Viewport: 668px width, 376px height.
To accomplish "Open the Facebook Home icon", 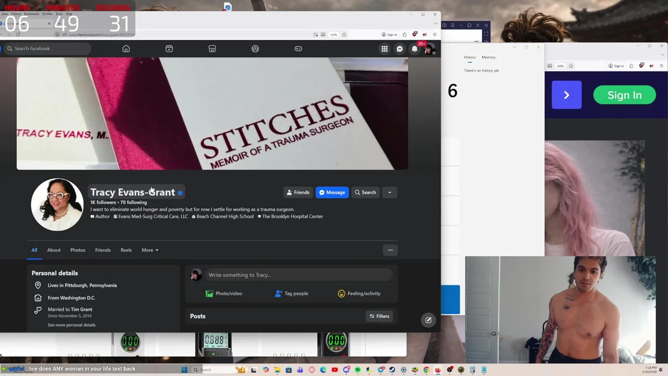I will [126, 49].
